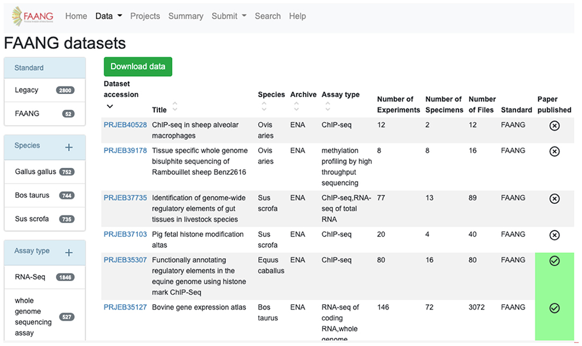Open dataset PRJEB35307
This screenshot has height=346, width=582.
tap(125, 260)
